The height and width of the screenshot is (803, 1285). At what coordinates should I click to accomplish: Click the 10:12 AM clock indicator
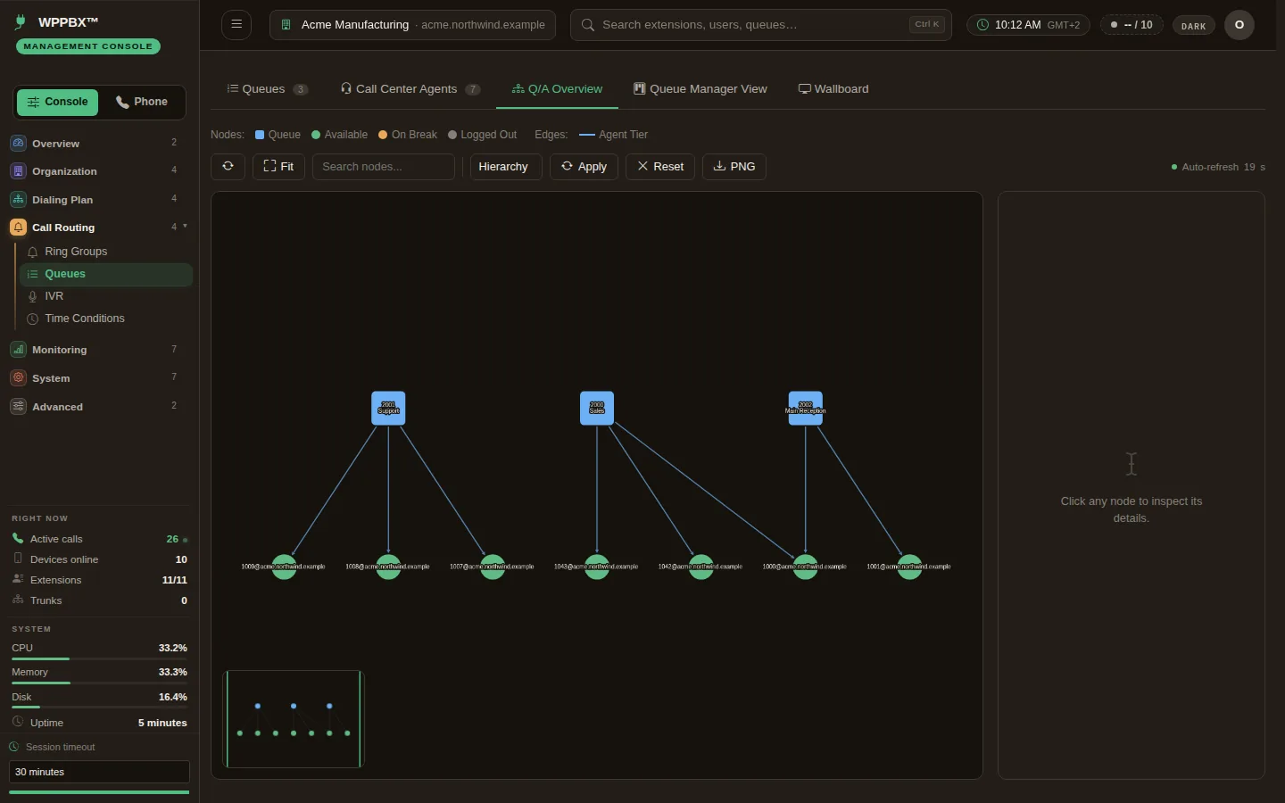pos(1028,25)
